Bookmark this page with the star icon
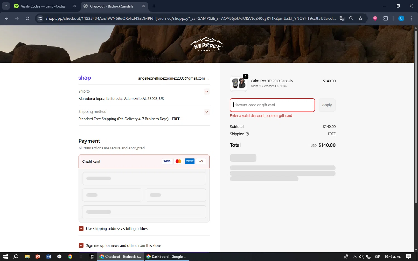The height and width of the screenshot is (261, 418). point(361,18)
